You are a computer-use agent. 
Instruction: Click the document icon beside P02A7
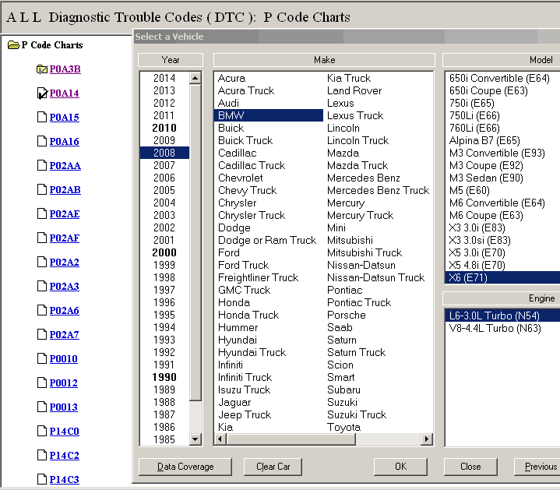42,335
